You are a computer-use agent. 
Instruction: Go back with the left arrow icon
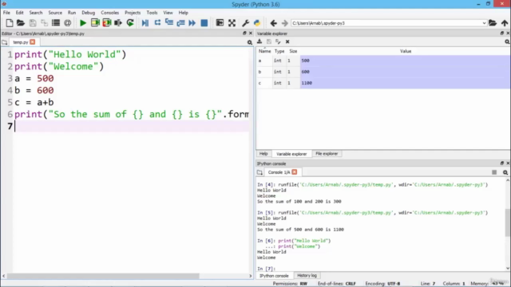[273, 23]
